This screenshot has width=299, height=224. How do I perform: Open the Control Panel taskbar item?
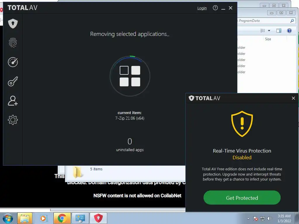click(x=80, y=218)
